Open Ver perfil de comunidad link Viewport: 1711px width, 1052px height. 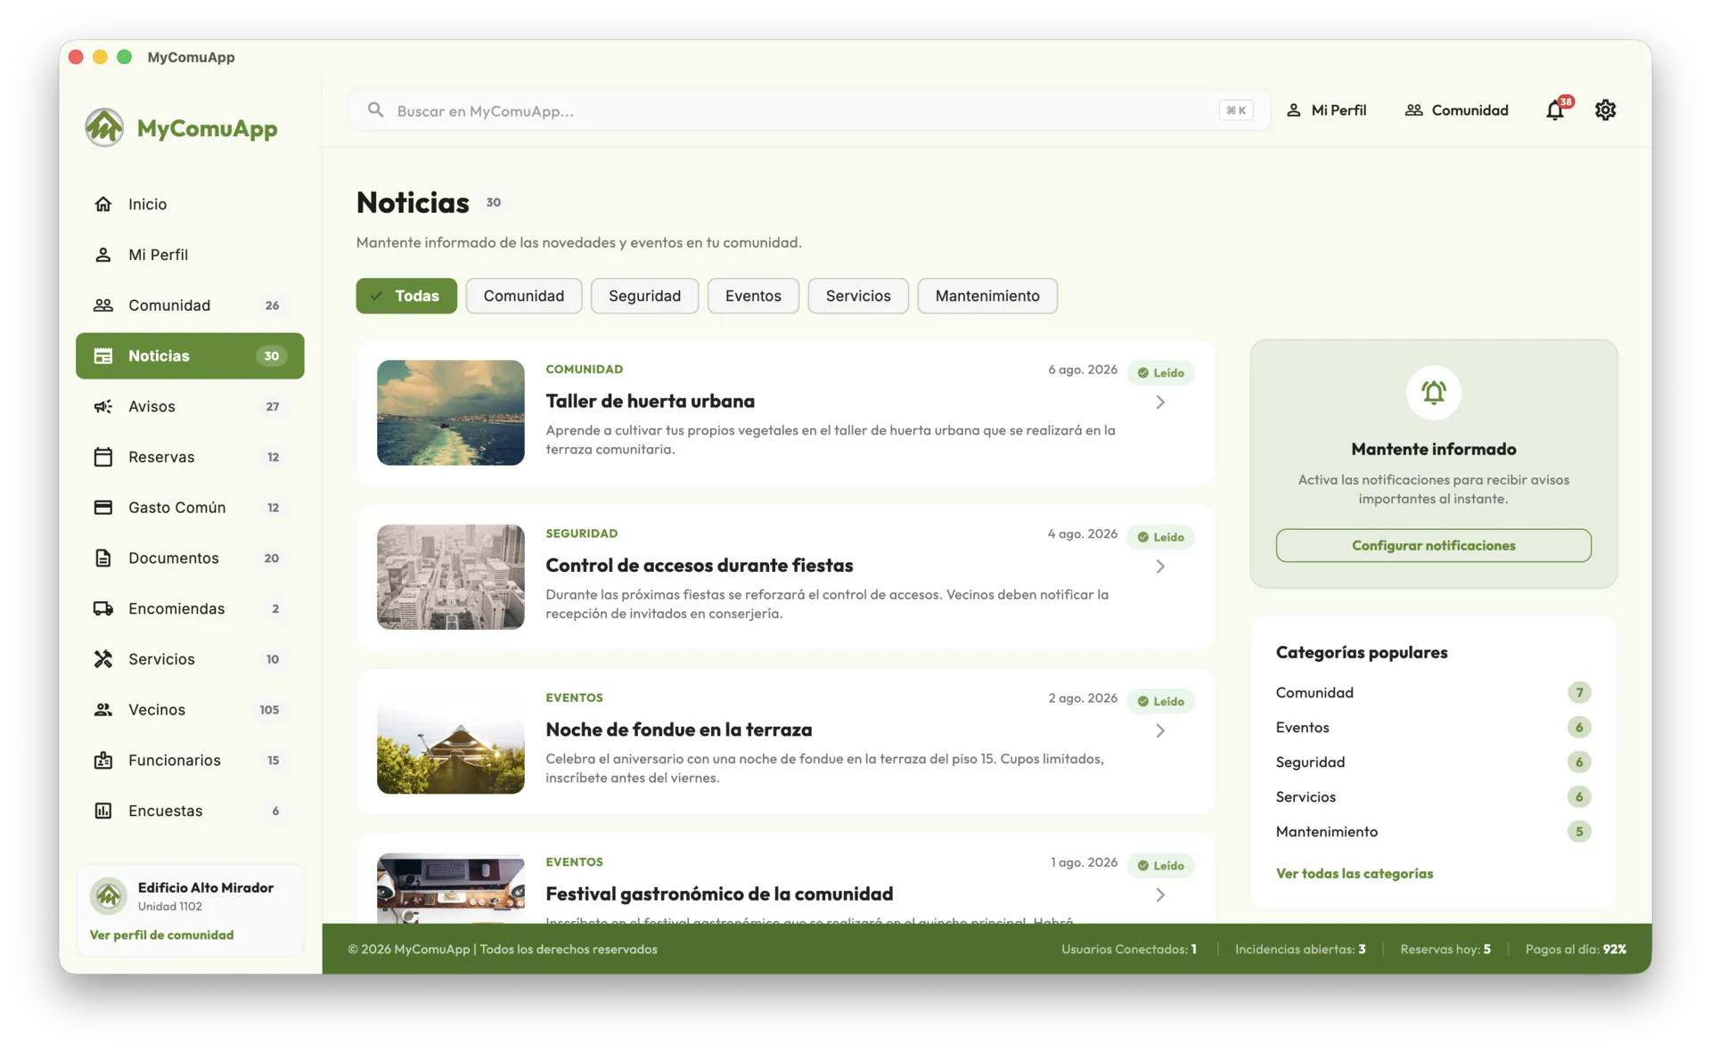point(161,935)
